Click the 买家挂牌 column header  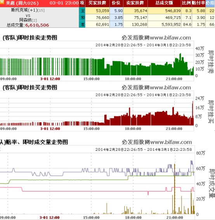point(97,3)
